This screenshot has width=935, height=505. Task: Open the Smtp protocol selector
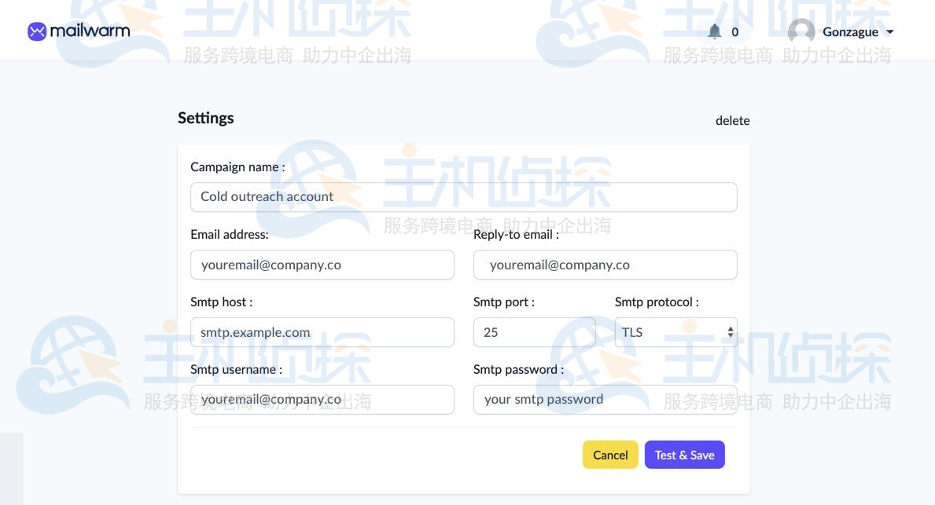click(675, 331)
